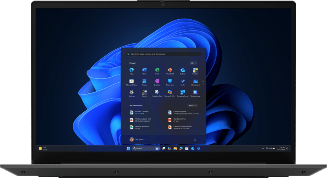Open network volume battery quick settings
The width and height of the screenshot is (327, 178).
pos(271,148)
